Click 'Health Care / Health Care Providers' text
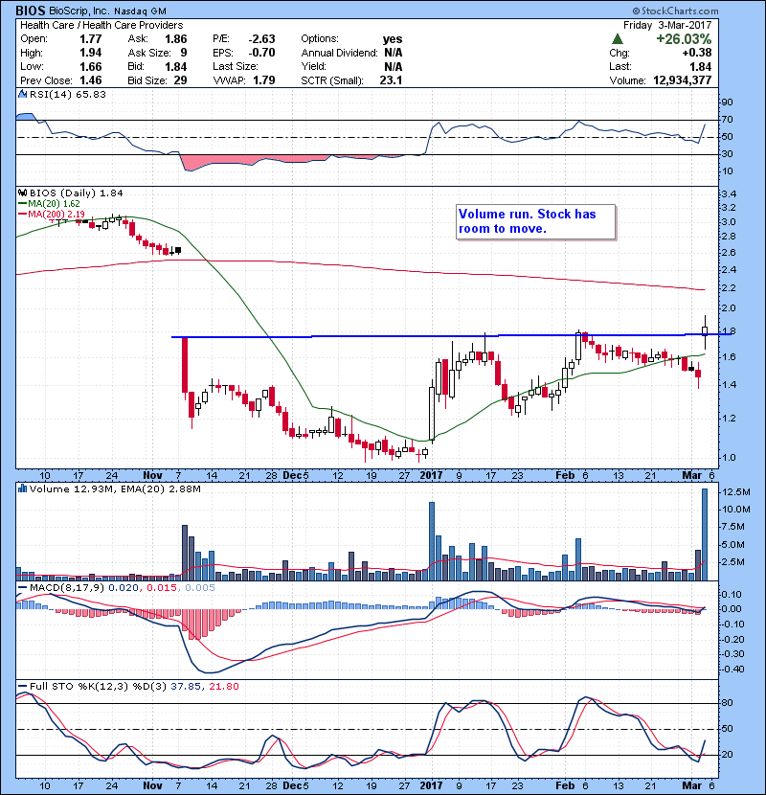The height and width of the screenshot is (795, 766). [x=101, y=25]
